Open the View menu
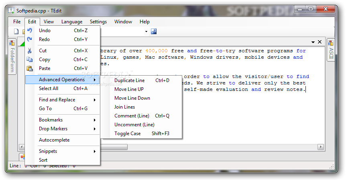The width and height of the screenshot is (346, 181). 49,22
